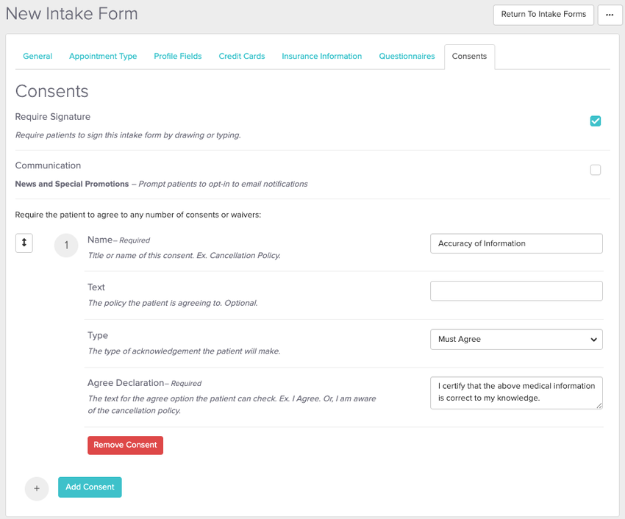Click the consent number 1 badge
This screenshot has width=625, height=519.
(66, 245)
